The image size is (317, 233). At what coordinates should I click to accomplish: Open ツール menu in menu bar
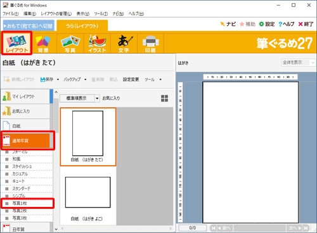point(101,14)
